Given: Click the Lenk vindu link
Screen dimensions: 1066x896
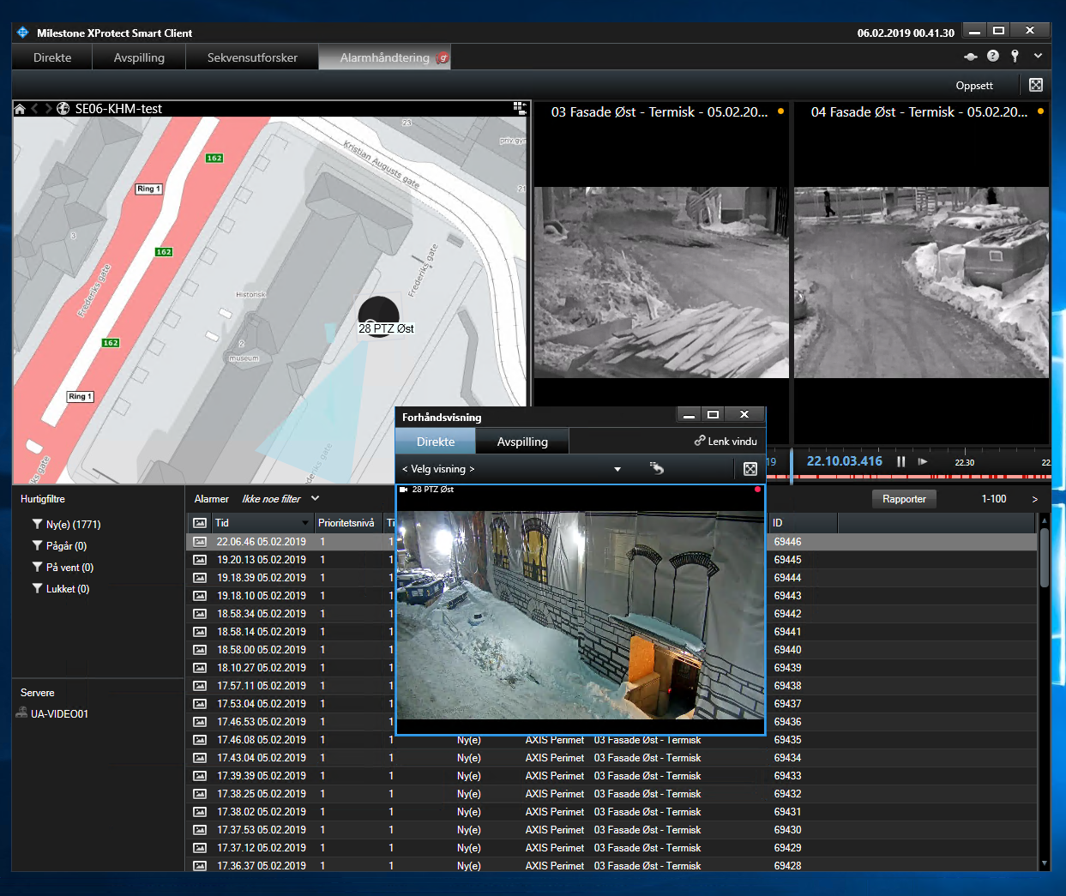Looking at the screenshot, I should [x=726, y=441].
